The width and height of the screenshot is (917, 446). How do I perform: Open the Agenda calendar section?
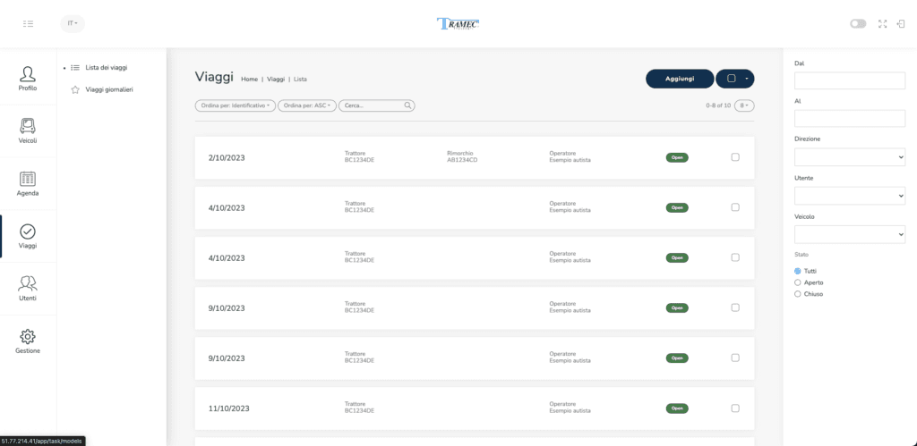click(x=28, y=184)
